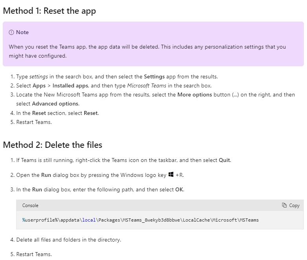Select the "Method 1: Reset the app" heading
The height and width of the screenshot is (260, 307).
(x=49, y=11)
